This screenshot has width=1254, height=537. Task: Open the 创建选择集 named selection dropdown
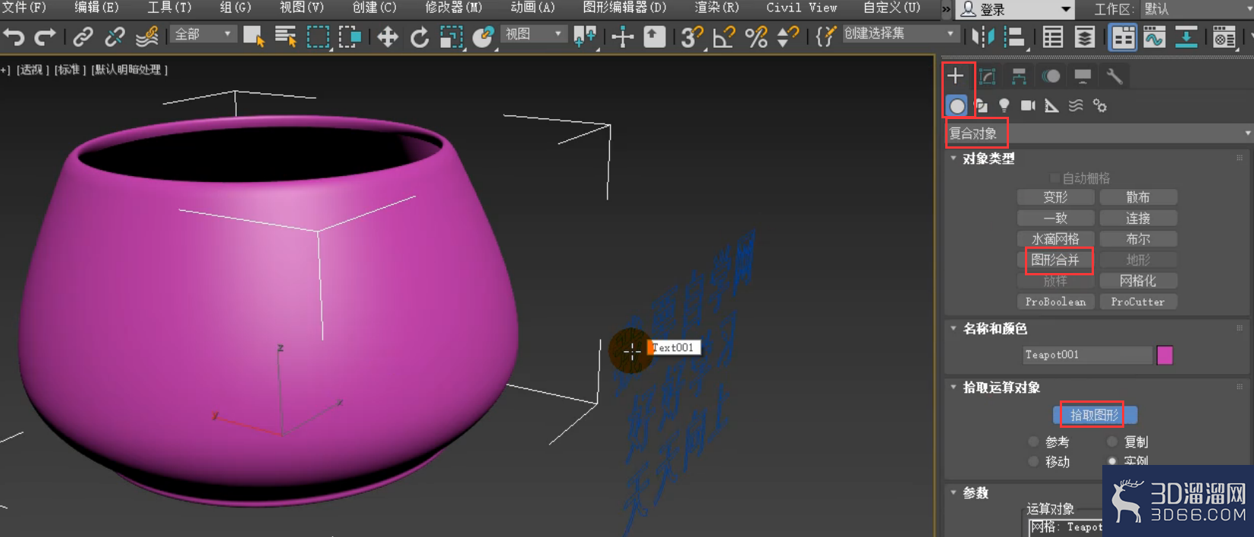(x=900, y=34)
